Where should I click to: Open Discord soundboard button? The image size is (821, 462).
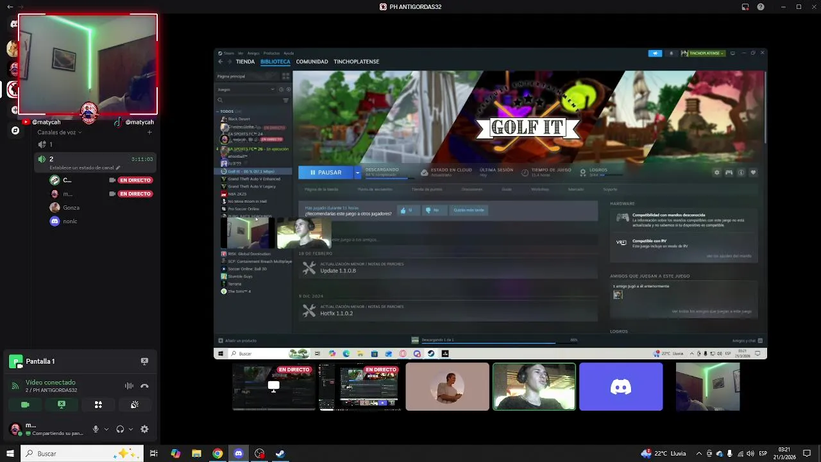click(x=135, y=404)
